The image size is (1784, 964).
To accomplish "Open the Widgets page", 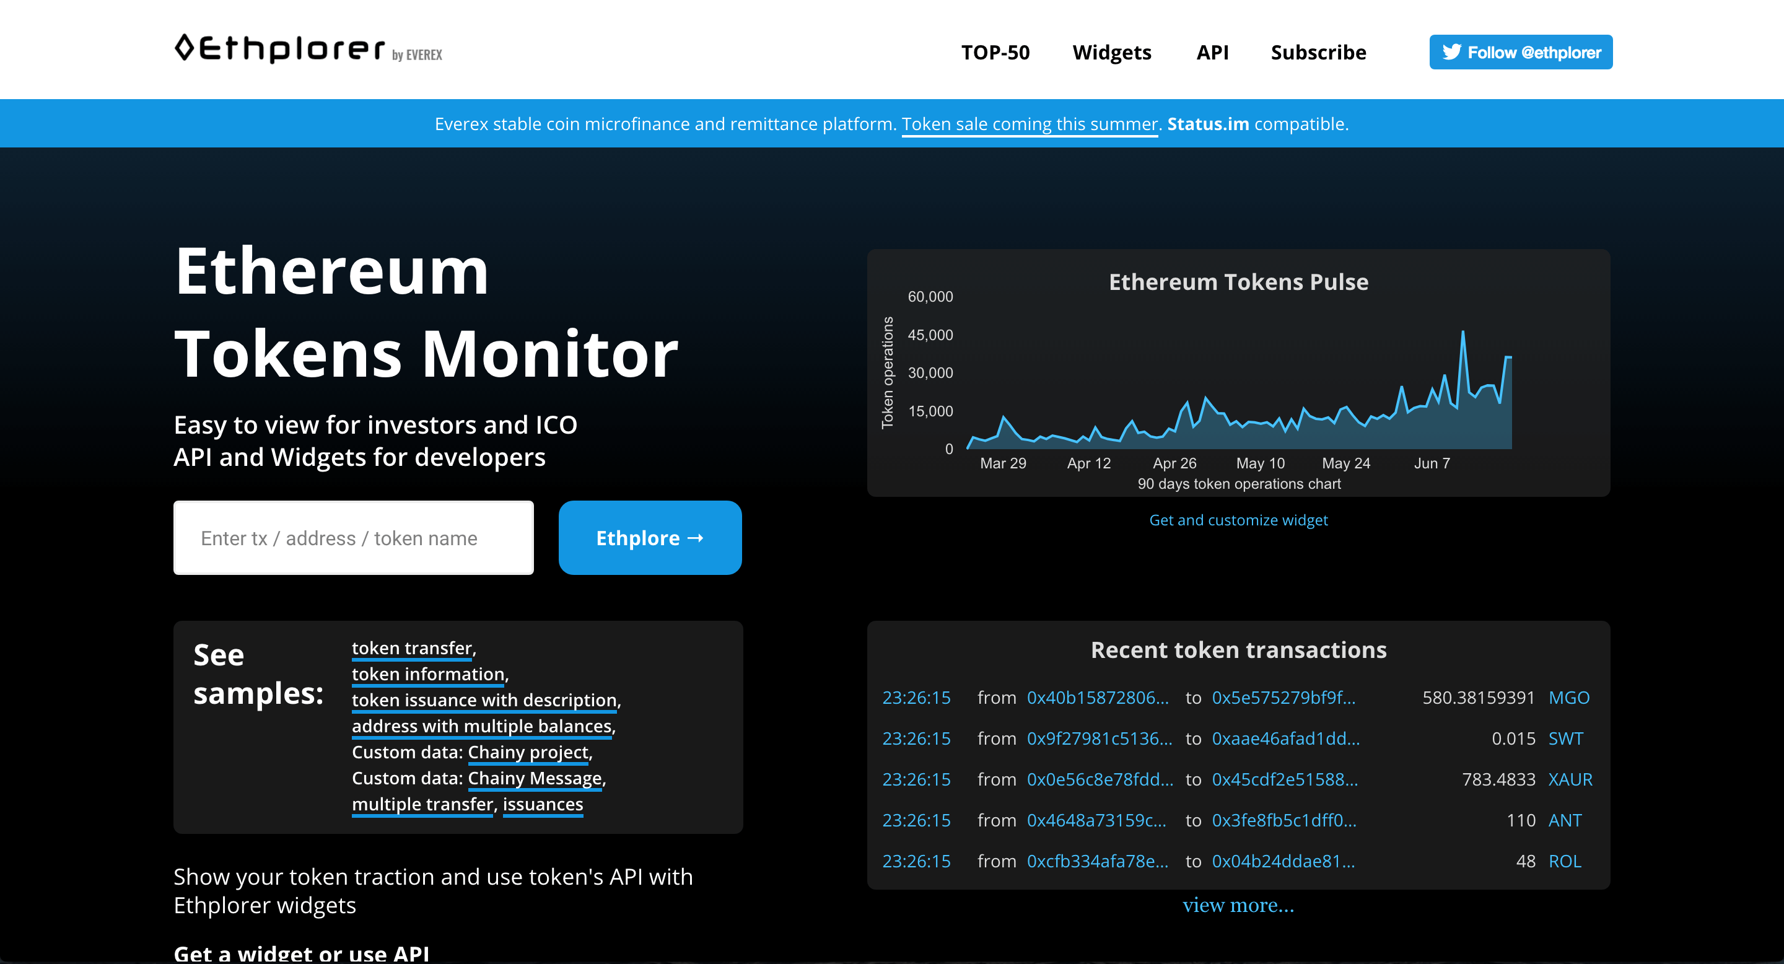I will tap(1111, 53).
